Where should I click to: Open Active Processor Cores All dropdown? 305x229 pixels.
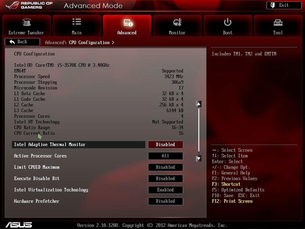(x=166, y=156)
